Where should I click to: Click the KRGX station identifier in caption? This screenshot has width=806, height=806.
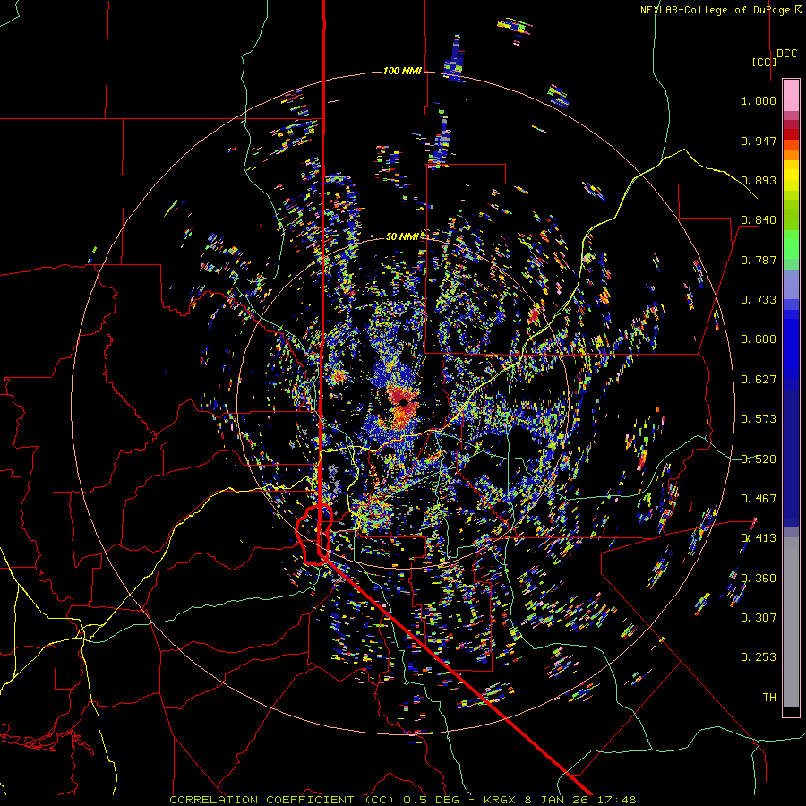click(x=502, y=800)
